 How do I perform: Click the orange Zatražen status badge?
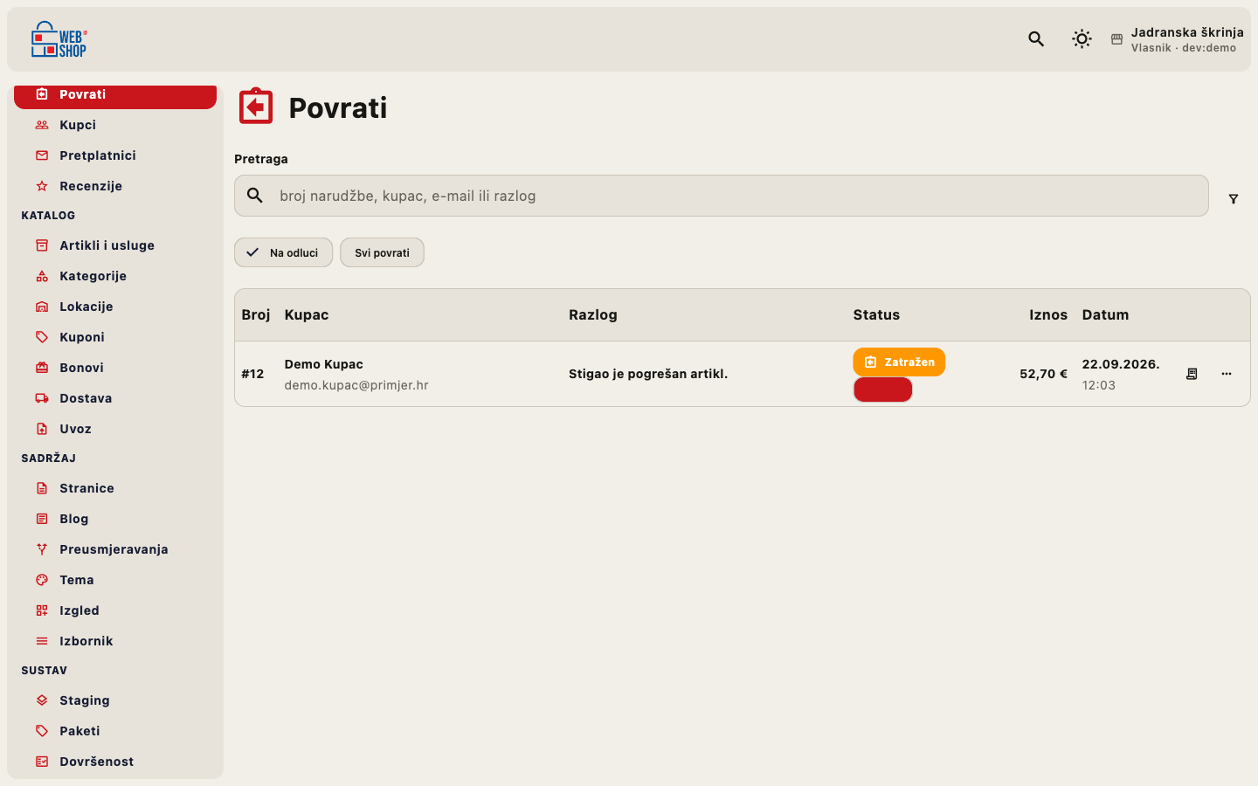[899, 362]
